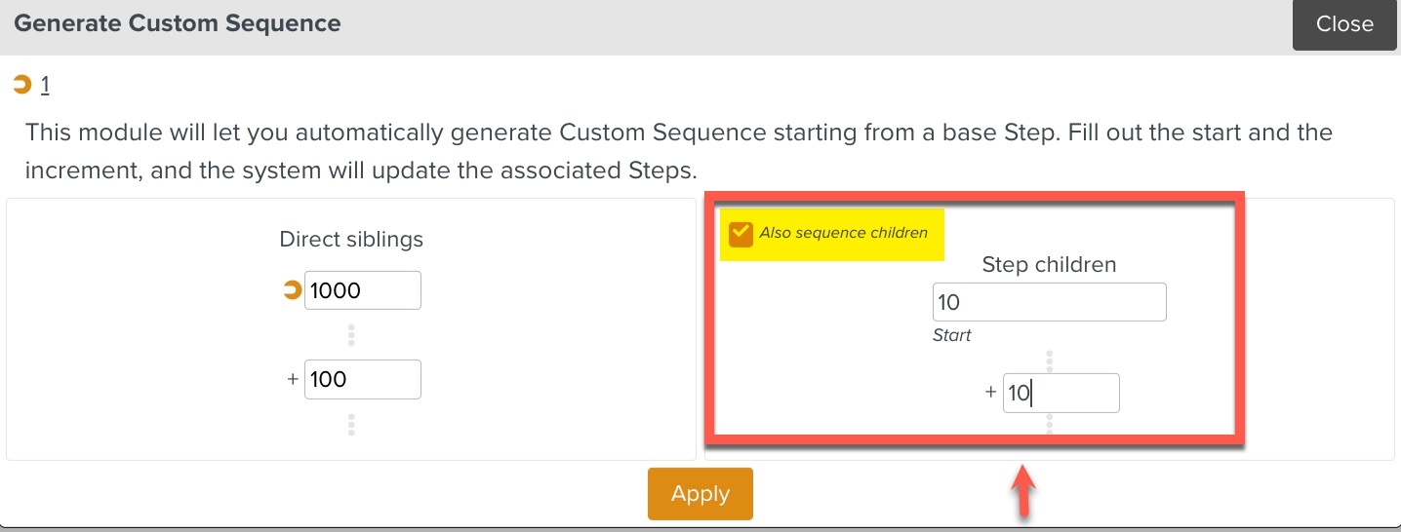This screenshot has width=1401, height=532.
Task: Click the plus sign beside Step children increment
Action: (990, 393)
